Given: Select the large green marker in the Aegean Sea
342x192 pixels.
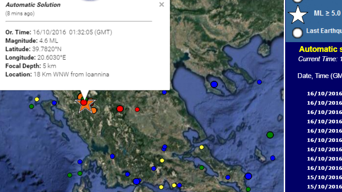Looking at the screenshot, I should click(270, 135).
